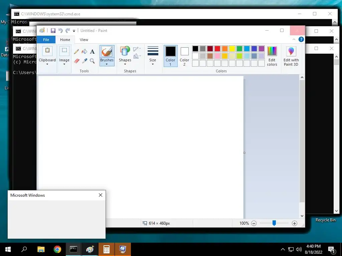Switch to the View ribbon tab
This screenshot has width=342, height=256.
click(84, 40)
